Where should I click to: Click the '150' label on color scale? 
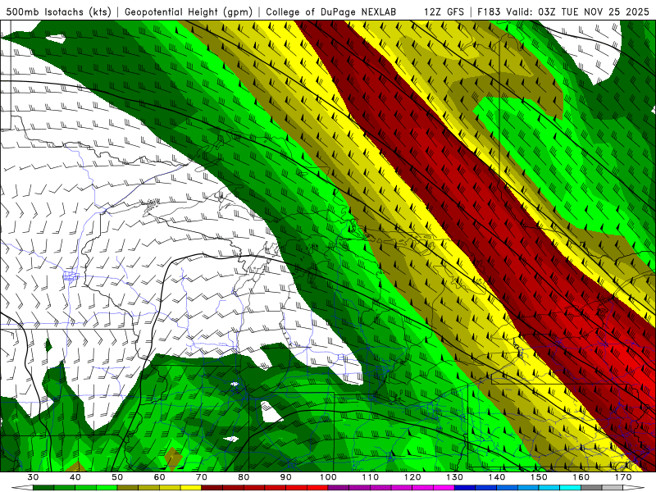[539, 477]
